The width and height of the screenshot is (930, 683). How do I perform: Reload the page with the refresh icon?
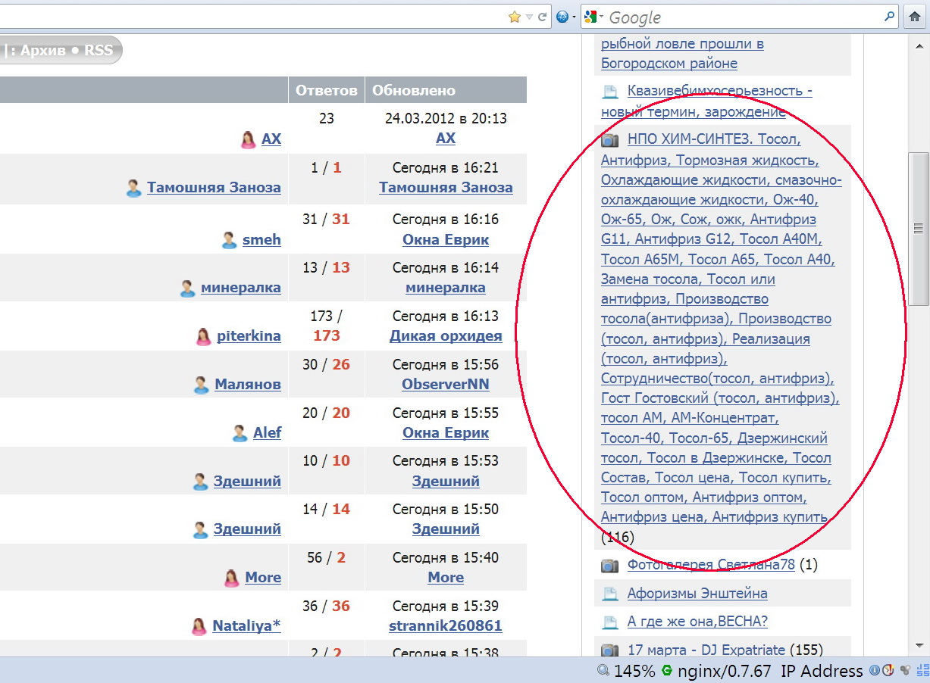click(x=543, y=16)
